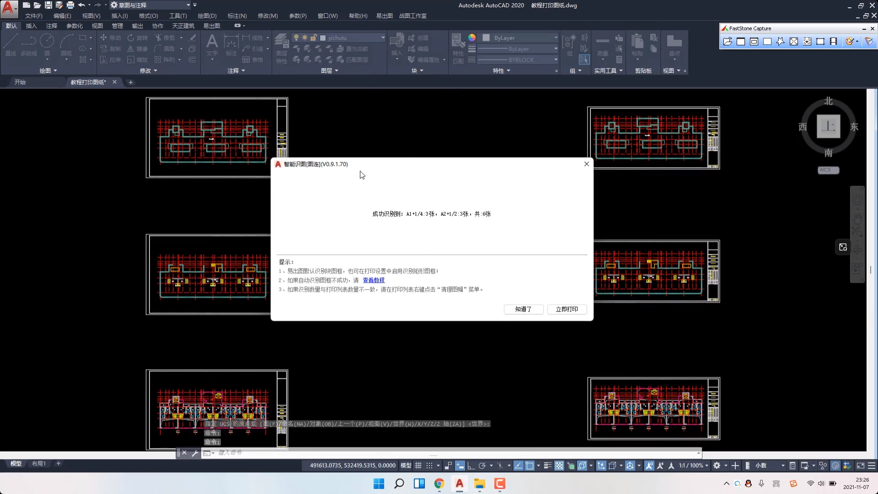Toggle polar tracking in status bar
878x494 pixels.
click(x=482, y=466)
